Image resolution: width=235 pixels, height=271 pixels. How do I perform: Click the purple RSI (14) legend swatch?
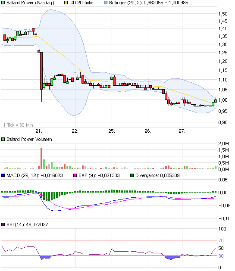3,224
